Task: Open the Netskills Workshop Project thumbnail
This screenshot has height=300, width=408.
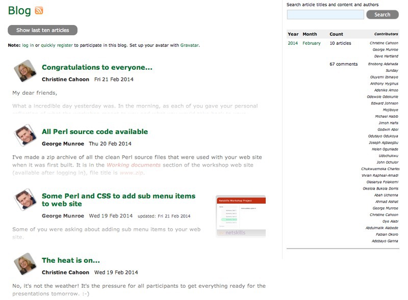Action: pos(241,216)
